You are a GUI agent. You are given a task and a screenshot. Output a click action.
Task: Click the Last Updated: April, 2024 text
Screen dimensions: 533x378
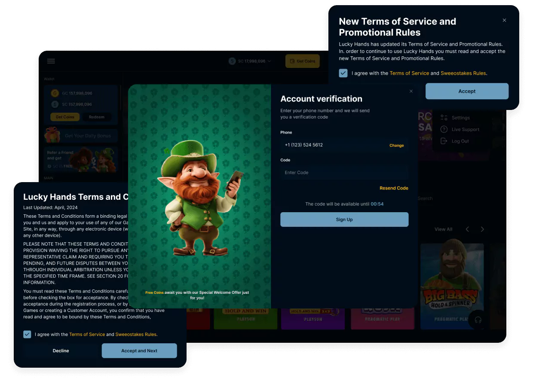pos(49,207)
